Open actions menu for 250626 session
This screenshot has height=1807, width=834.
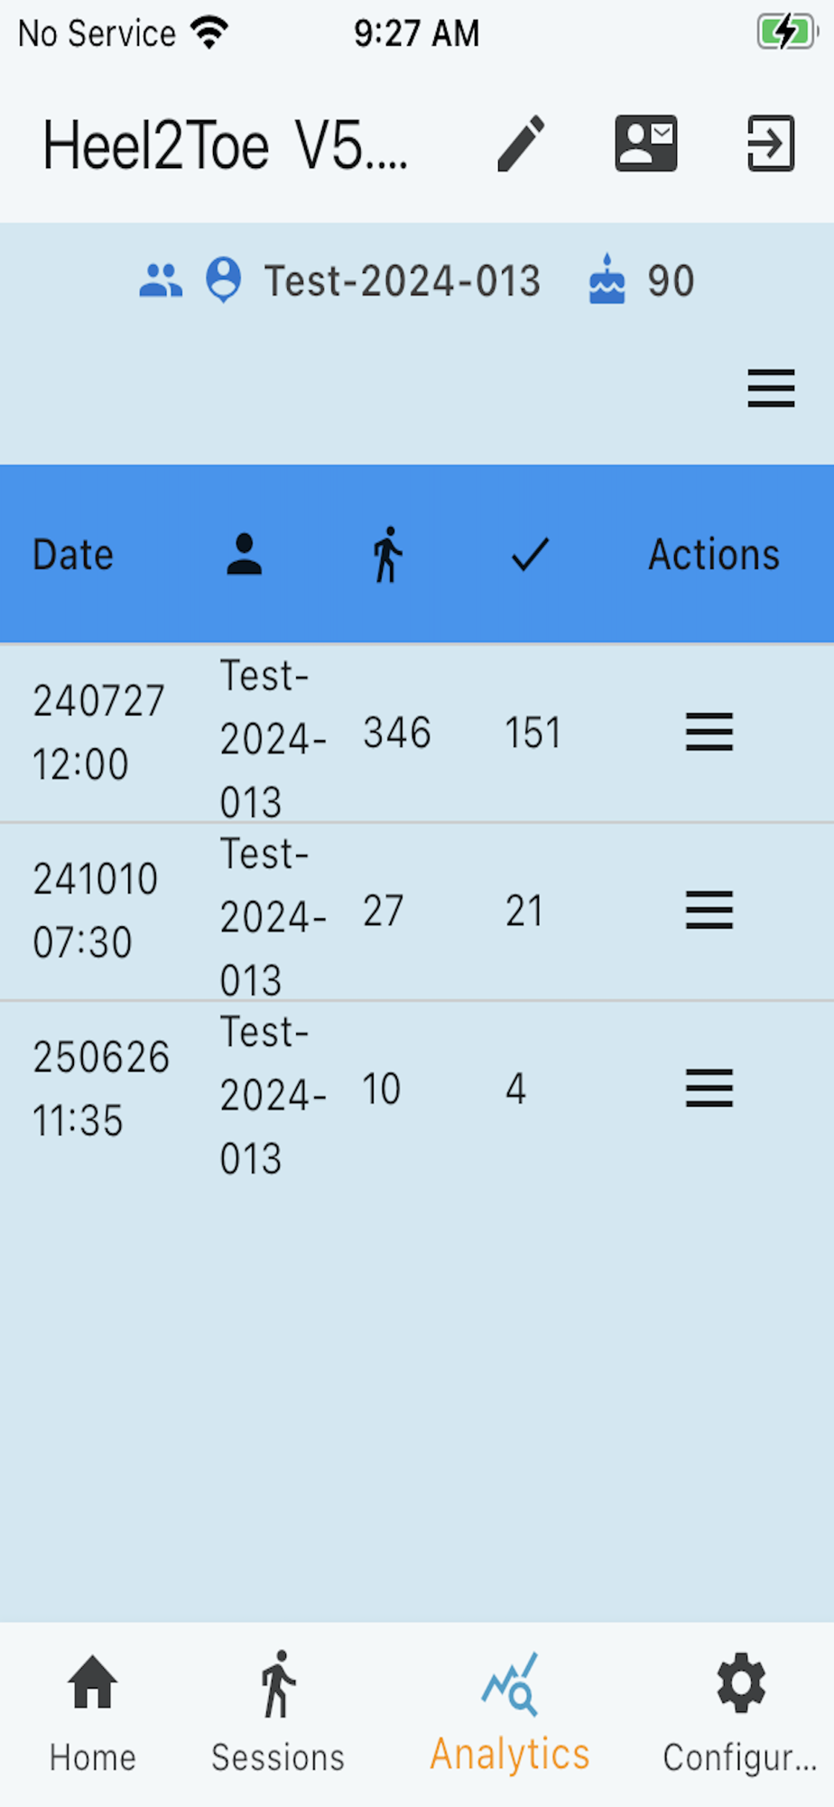[709, 1088]
